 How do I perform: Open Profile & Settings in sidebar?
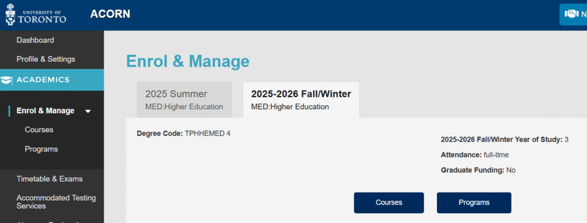coord(46,59)
